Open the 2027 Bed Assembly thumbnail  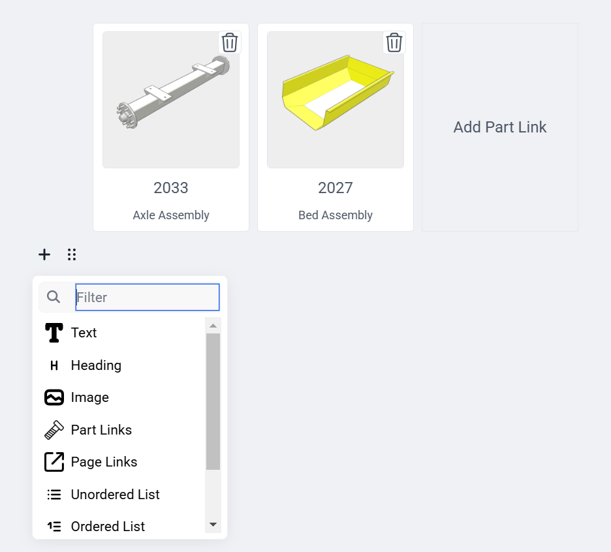336,100
